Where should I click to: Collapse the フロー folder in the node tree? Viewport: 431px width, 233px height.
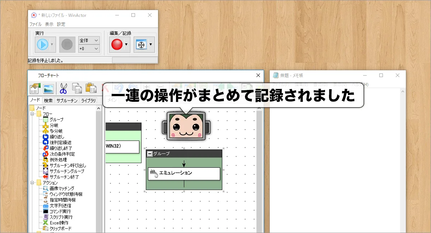point(32,114)
